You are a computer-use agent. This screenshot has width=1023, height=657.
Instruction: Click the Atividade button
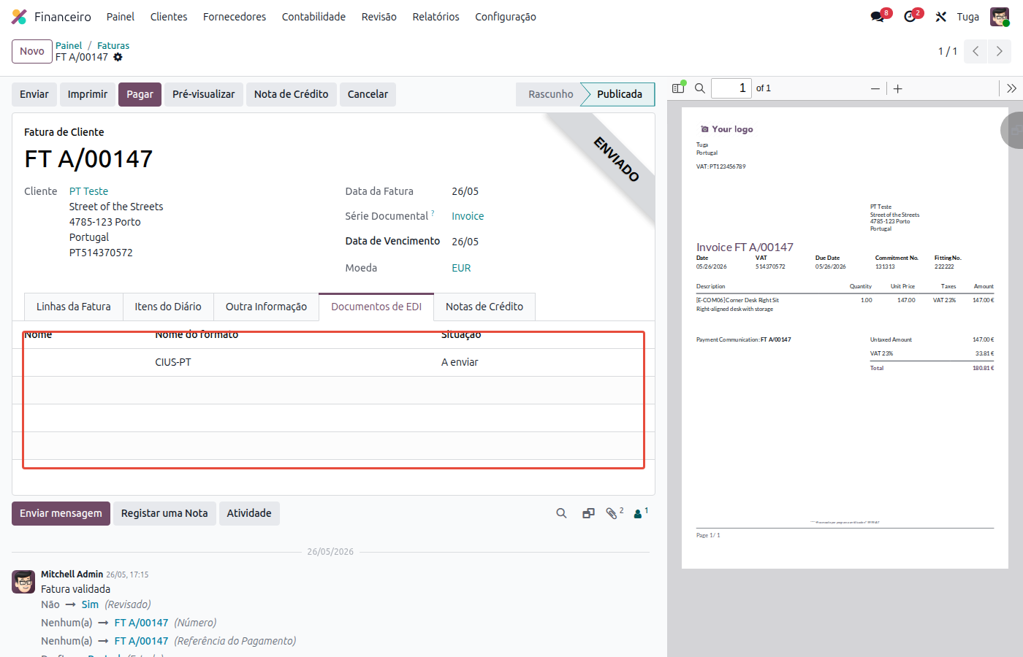pyautogui.click(x=249, y=513)
